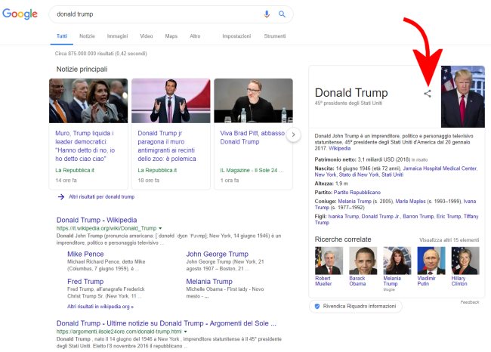Viewport: 491px width, 352px height.
Task: Switch to the 'Immagini' tab
Action: (117, 36)
